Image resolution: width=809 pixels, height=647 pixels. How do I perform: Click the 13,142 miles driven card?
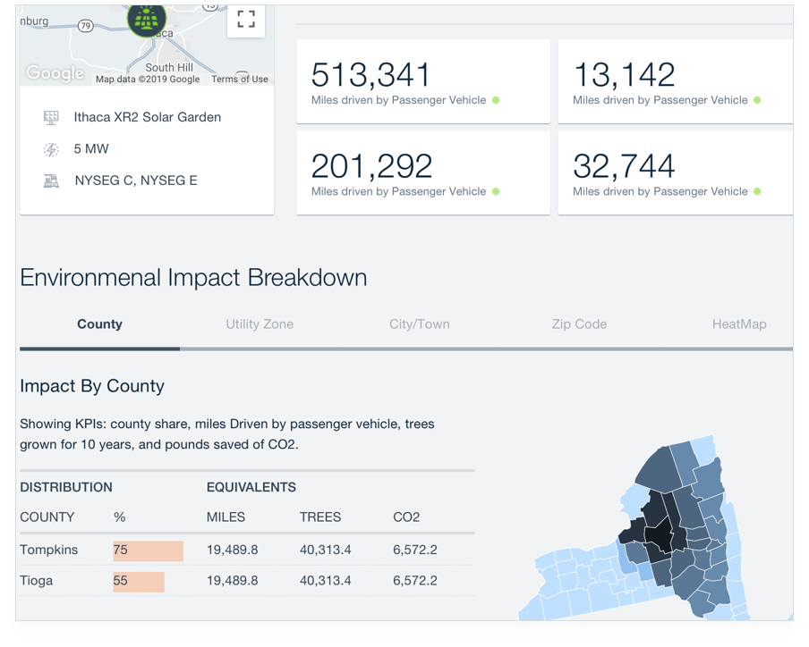674,81
